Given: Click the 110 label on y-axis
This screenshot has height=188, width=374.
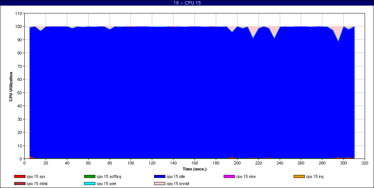Looking at the screenshot, I should tap(19, 13).
